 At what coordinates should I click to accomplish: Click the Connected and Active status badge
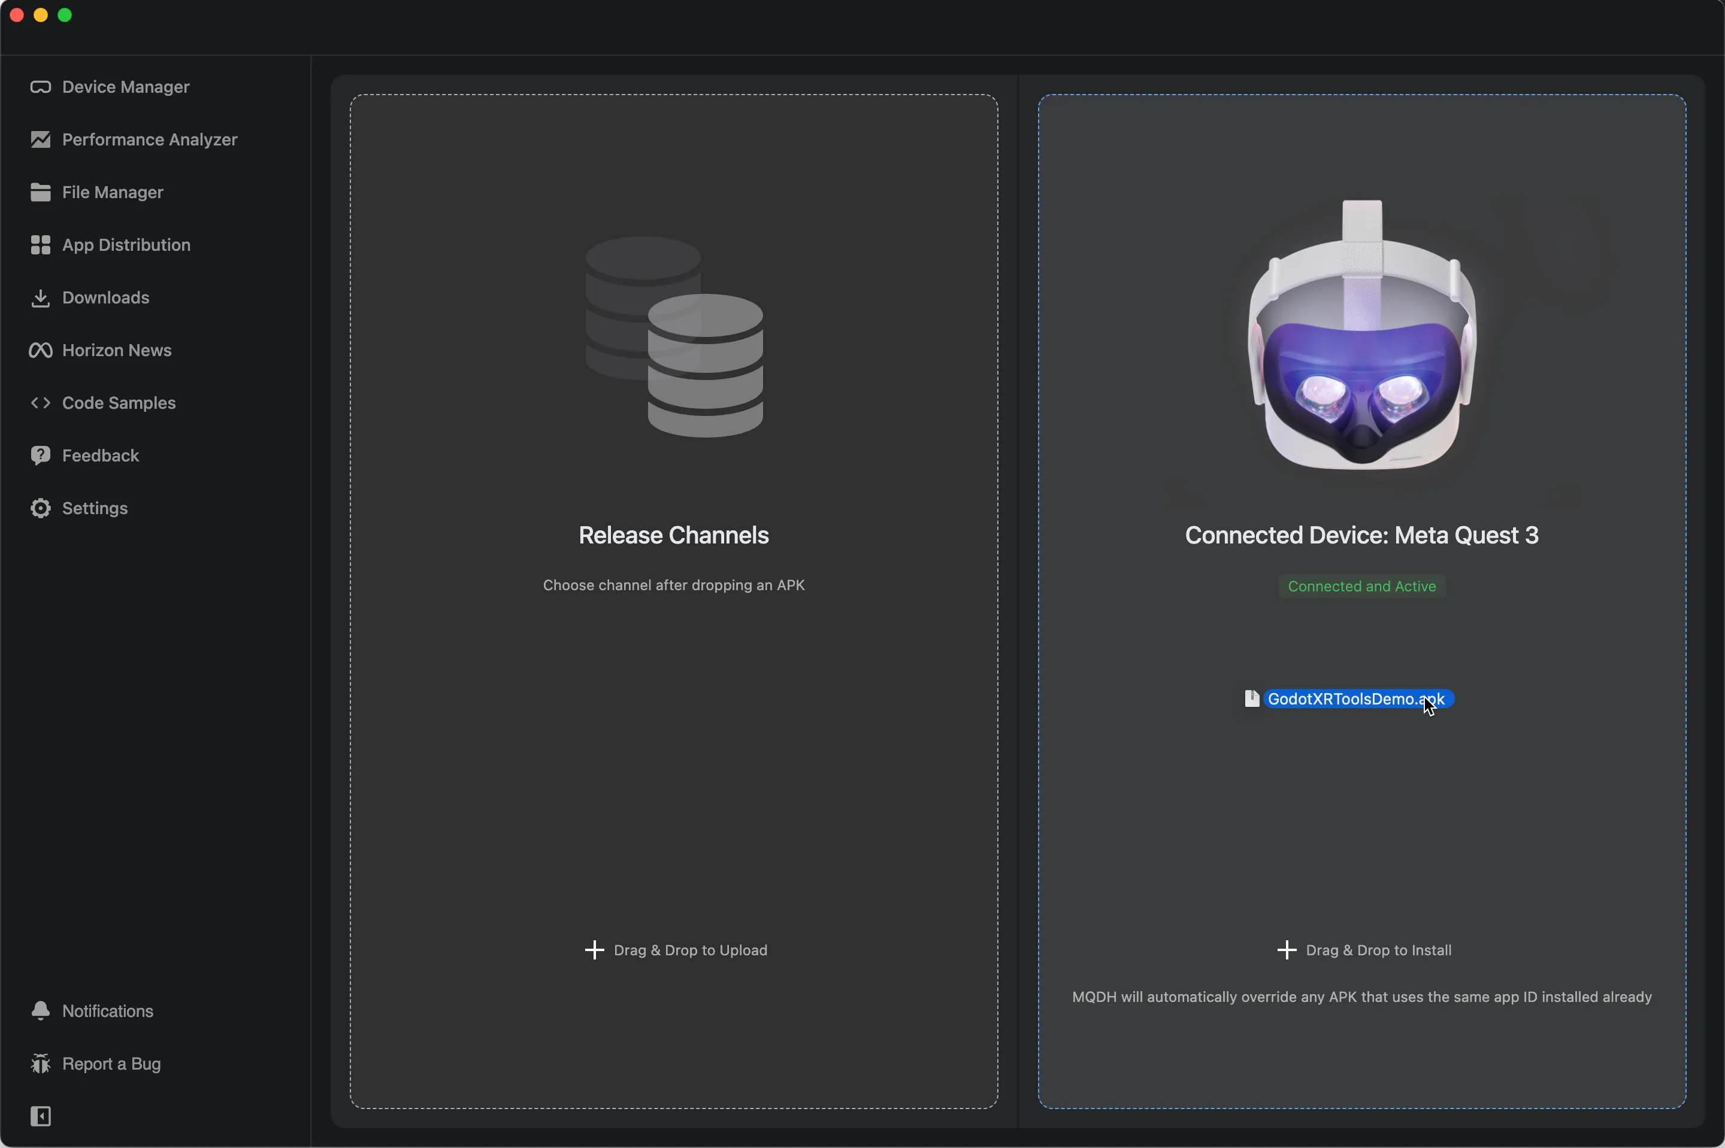click(1361, 587)
